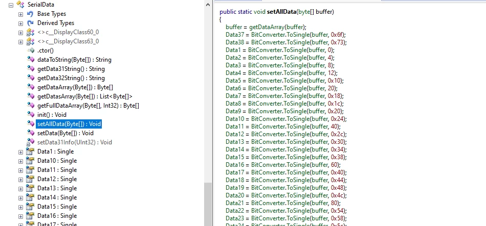The image size is (486, 226).
Task: Expand the Data10 : Single property
Action: pyautogui.click(x=20, y=161)
